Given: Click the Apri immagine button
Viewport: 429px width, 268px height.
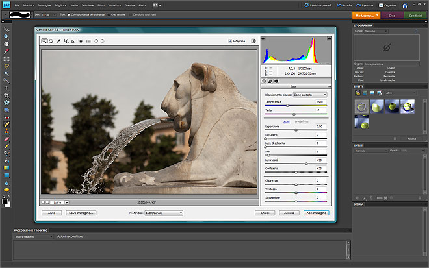Looking at the screenshot, I should coord(317,213).
